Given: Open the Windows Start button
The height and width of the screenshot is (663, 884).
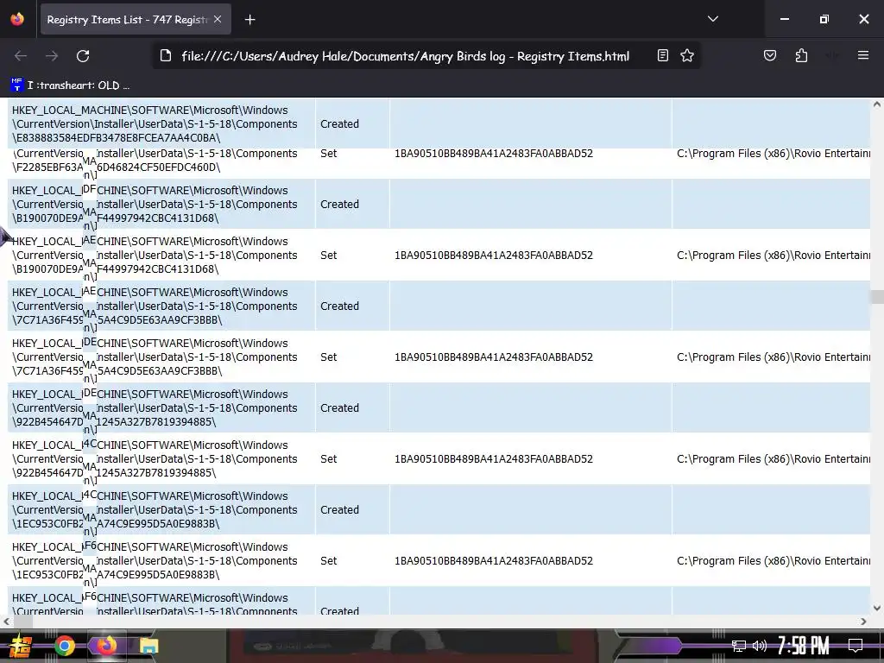Looking at the screenshot, I should tap(21, 646).
